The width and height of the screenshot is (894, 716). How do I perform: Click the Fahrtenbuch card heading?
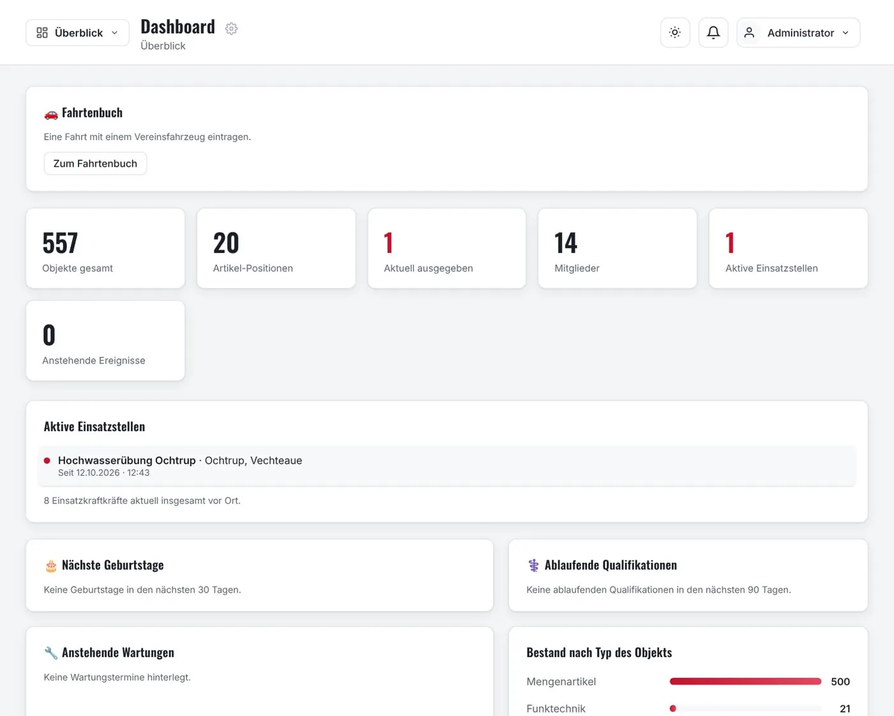tap(92, 113)
